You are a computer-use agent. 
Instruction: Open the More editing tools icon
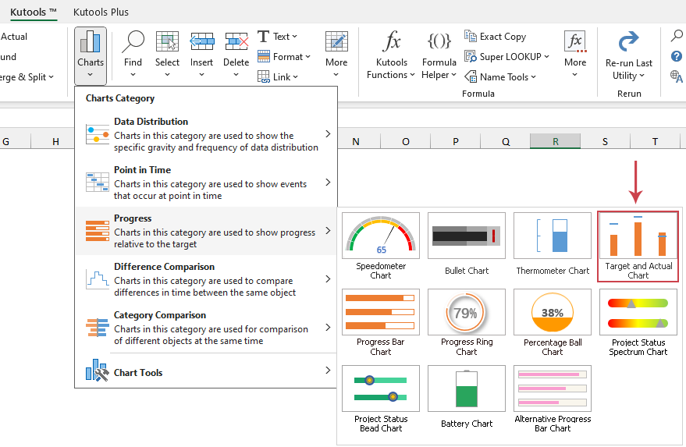tap(336, 42)
